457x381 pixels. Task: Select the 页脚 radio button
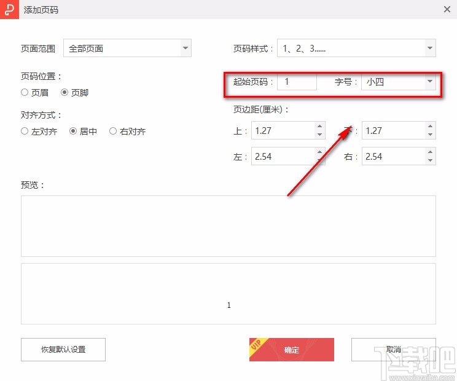click(x=64, y=93)
